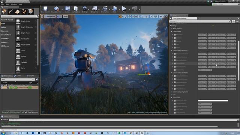Click the Fringe Intensity value slider
This screenshot has width=240, height=135.
click(205, 104)
